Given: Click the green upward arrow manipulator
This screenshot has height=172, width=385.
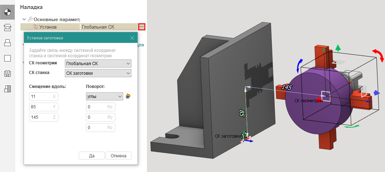Looking at the screenshot, I should click(338, 48).
